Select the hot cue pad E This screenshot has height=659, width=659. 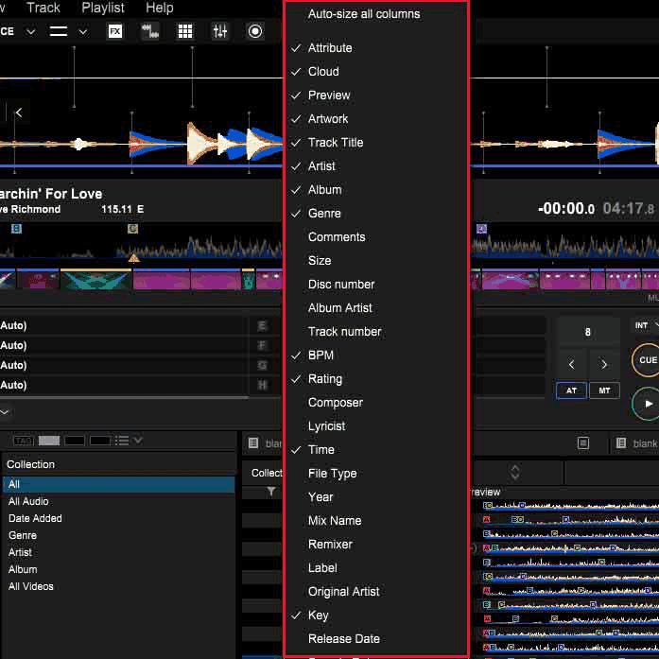pyautogui.click(x=262, y=325)
